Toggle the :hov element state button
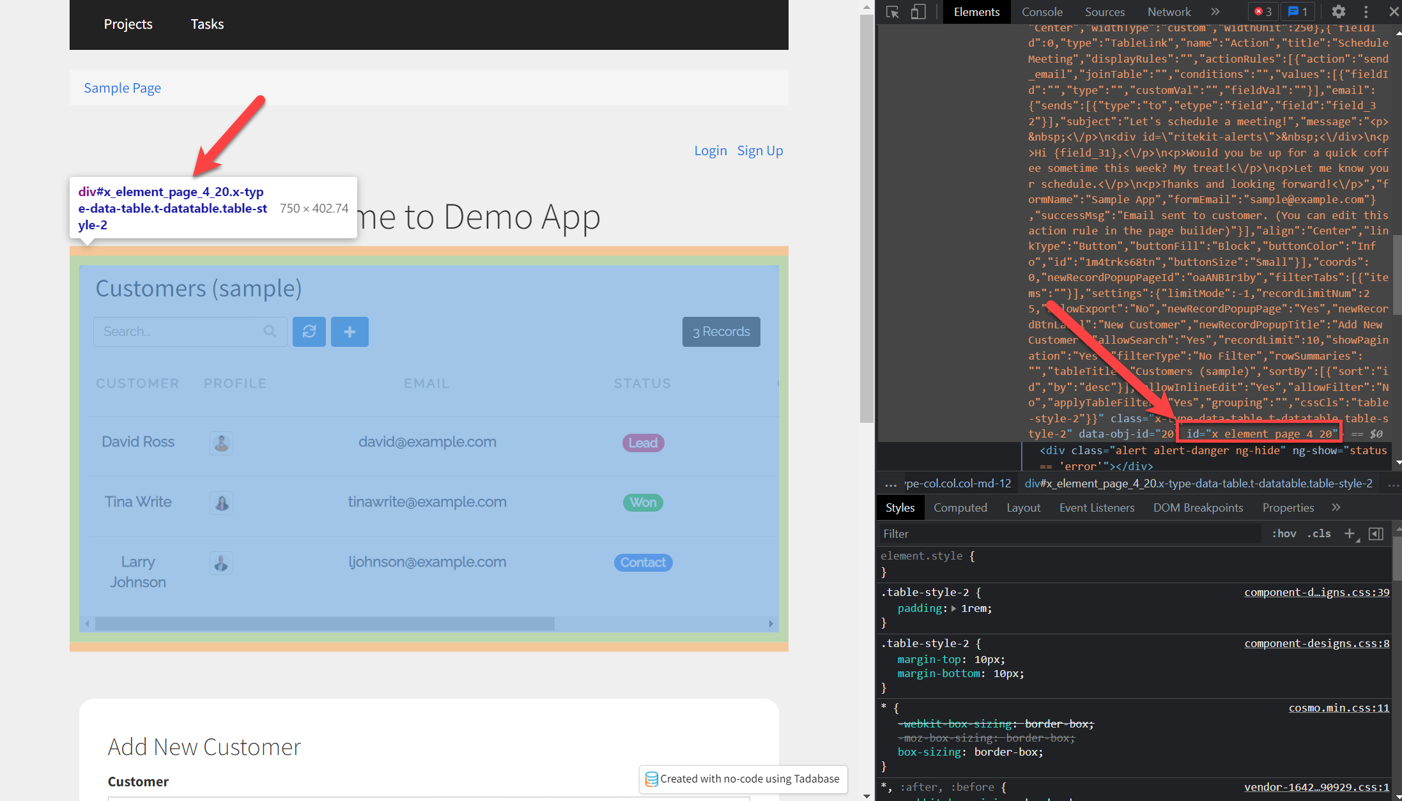The width and height of the screenshot is (1402, 801). [1284, 534]
